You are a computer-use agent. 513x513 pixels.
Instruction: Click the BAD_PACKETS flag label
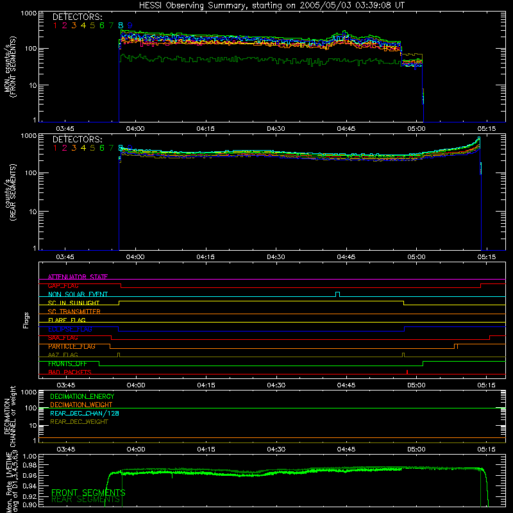point(70,372)
